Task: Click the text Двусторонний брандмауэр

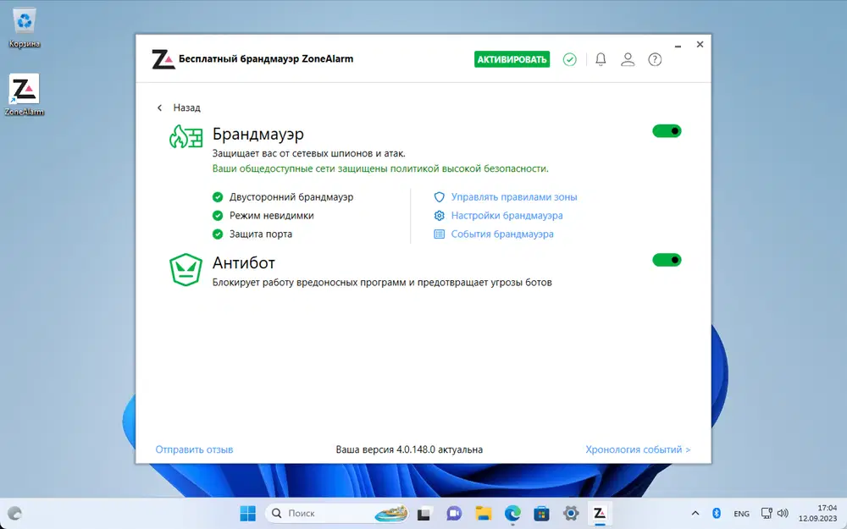Action: click(291, 197)
